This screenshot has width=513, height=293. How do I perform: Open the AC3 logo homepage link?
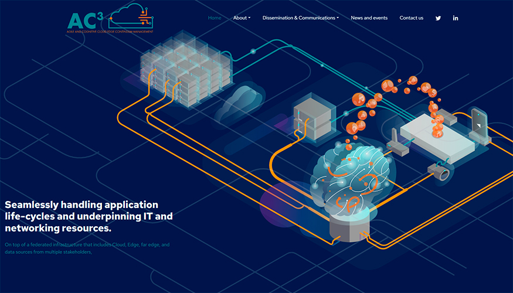pyautogui.click(x=110, y=18)
